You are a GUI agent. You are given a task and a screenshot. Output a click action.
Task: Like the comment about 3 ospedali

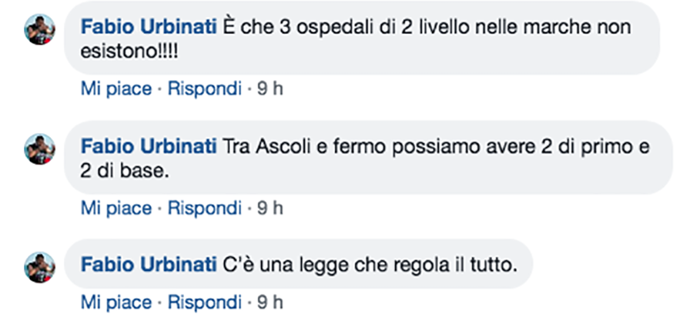[116, 89]
